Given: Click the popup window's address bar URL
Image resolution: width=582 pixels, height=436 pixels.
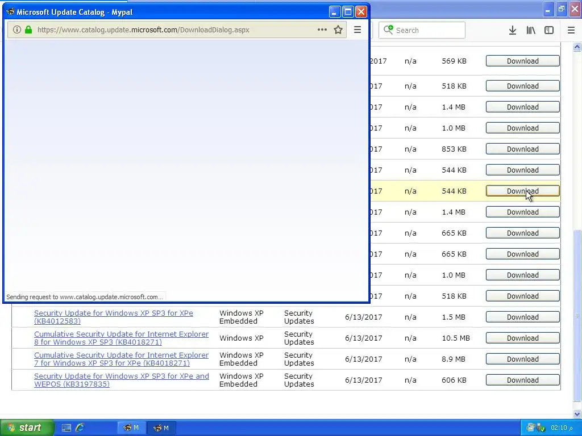Looking at the screenshot, I should (x=143, y=30).
